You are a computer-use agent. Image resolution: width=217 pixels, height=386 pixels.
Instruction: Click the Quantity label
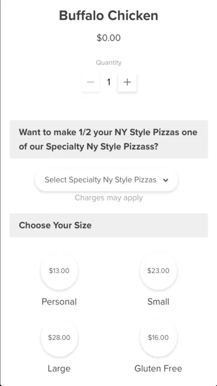coord(108,63)
